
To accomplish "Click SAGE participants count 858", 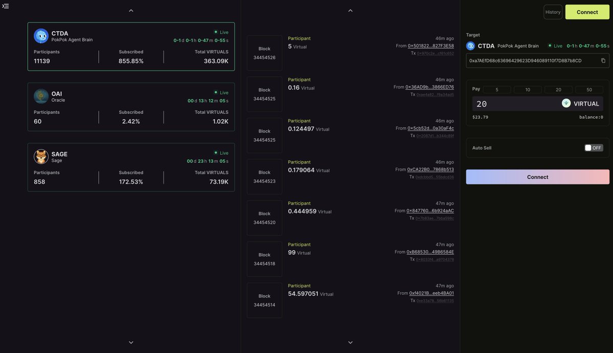I will (39, 182).
